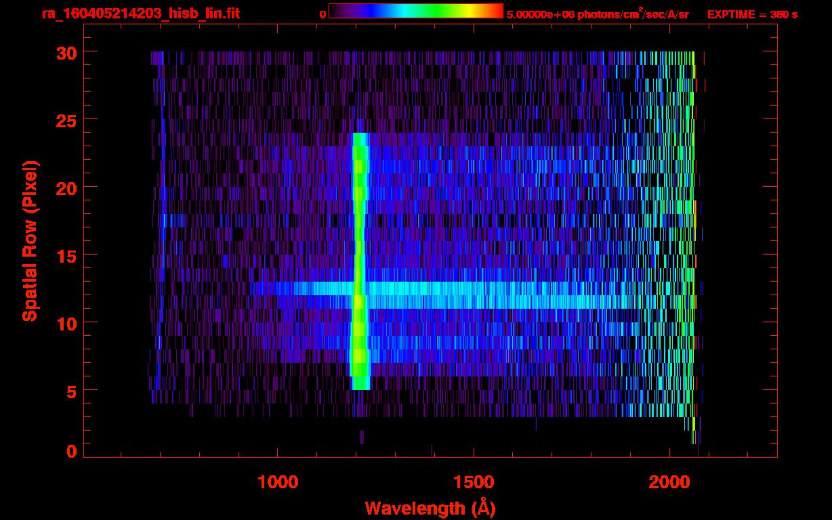Click the y-axis tick label 30
The height and width of the screenshot is (520, 832).
click(67, 52)
